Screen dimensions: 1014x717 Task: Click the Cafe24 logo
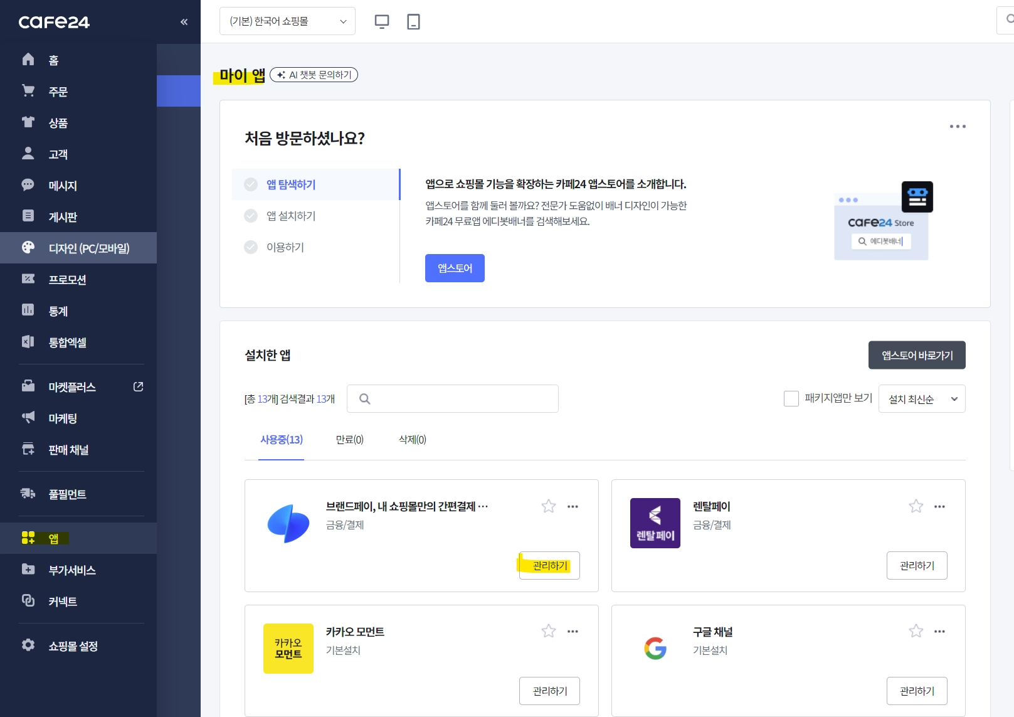point(54,22)
